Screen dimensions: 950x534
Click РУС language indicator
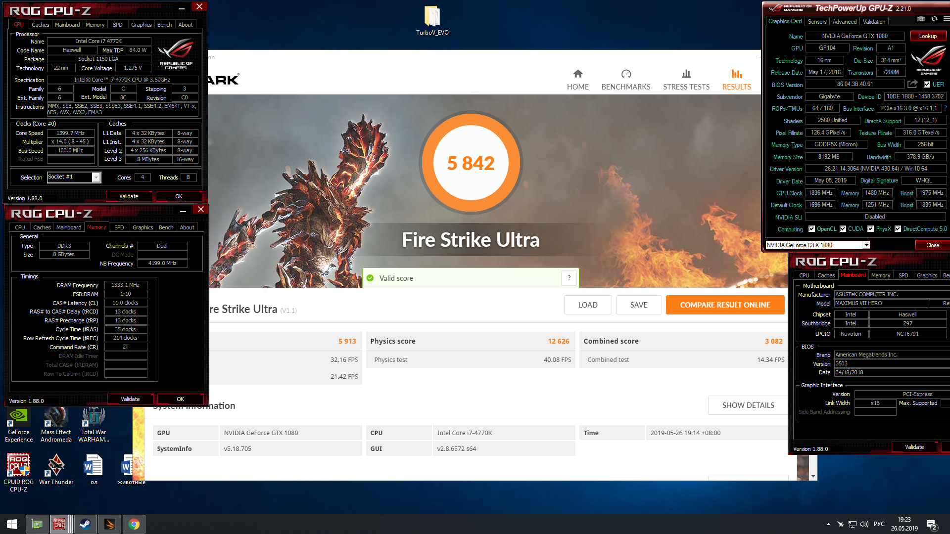point(879,524)
